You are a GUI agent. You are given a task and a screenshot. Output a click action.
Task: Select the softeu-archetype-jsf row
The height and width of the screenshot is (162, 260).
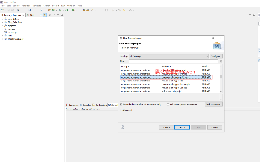pos(166,91)
